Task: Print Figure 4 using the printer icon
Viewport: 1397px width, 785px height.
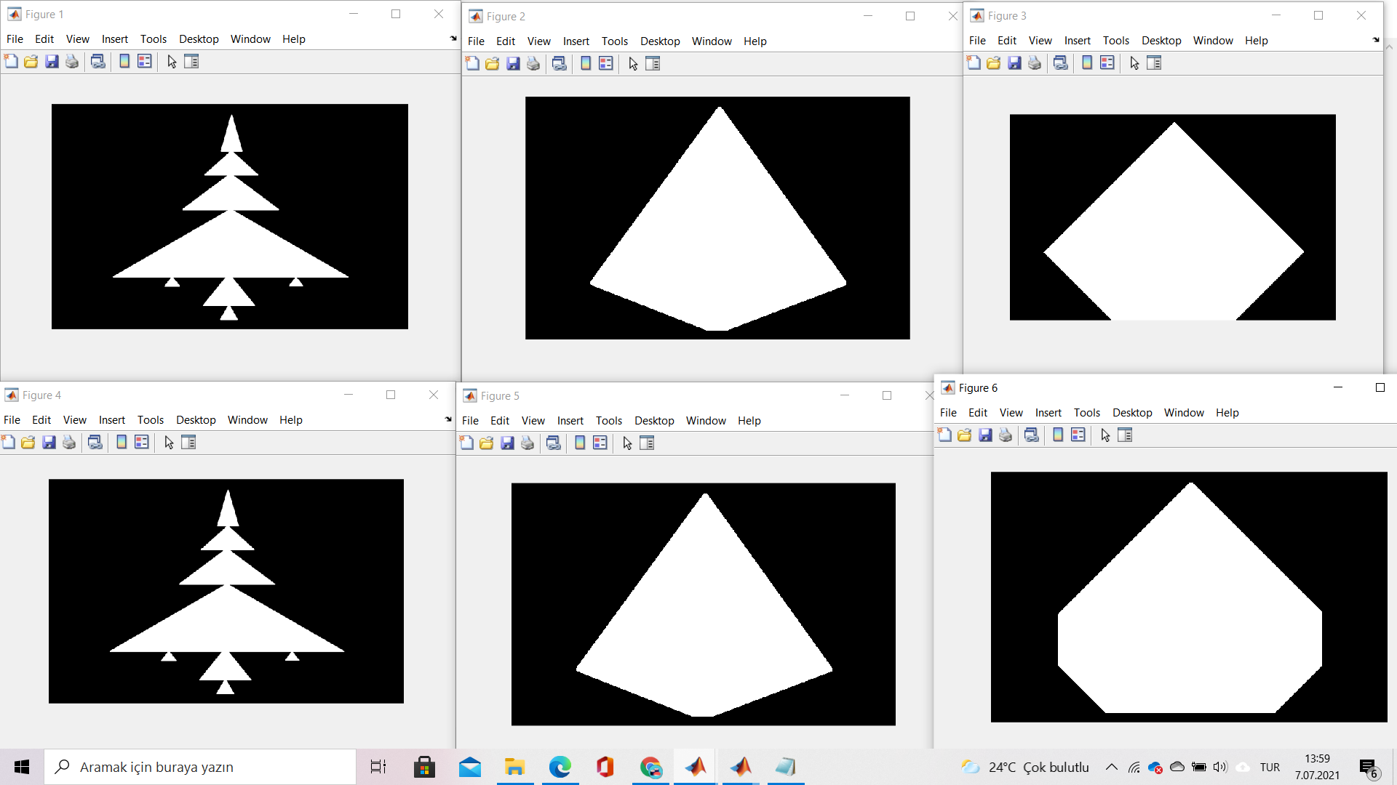Action: click(x=68, y=442)
